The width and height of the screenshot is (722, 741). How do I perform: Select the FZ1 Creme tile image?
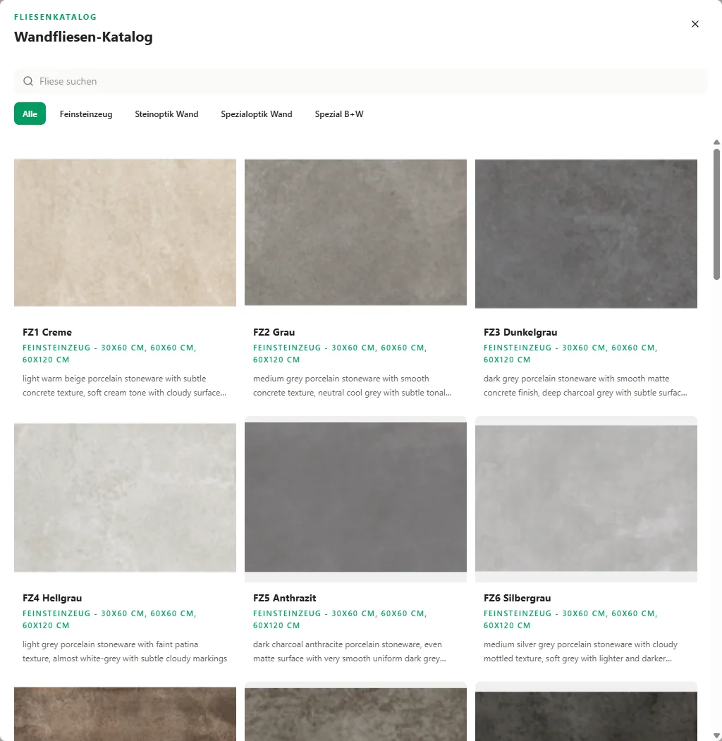point(126,233)
